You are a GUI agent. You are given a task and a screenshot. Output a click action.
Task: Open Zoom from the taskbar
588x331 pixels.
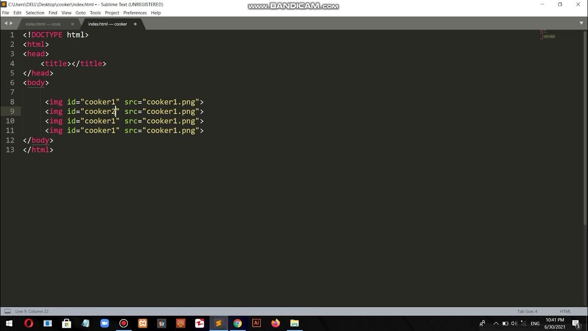pyautogui.click(x=105, y=323)
